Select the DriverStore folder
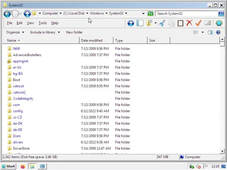227x170 pixels. [x=21, y=148]
